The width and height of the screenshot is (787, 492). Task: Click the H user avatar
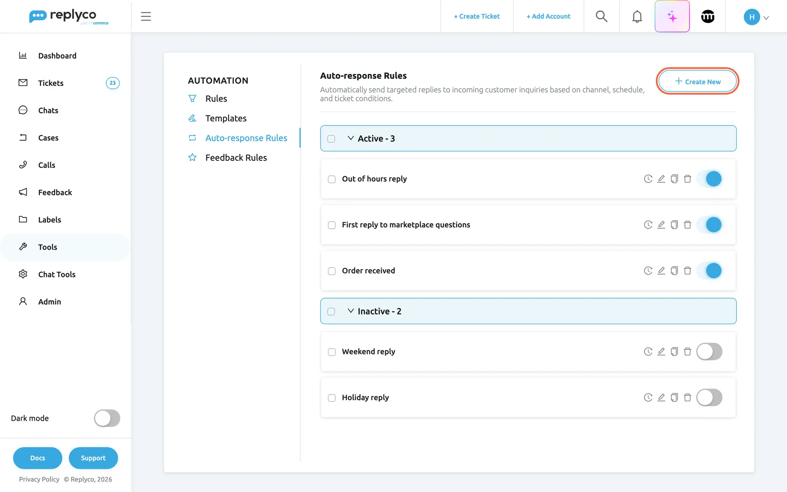click(752, 17)
